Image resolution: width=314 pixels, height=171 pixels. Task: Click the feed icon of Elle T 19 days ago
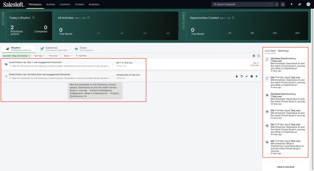click(x=267, y=79)
